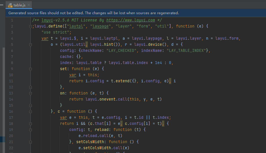Click layui.define on line 2
Viewport: 266px width, 153px height.
click(48, 26)
